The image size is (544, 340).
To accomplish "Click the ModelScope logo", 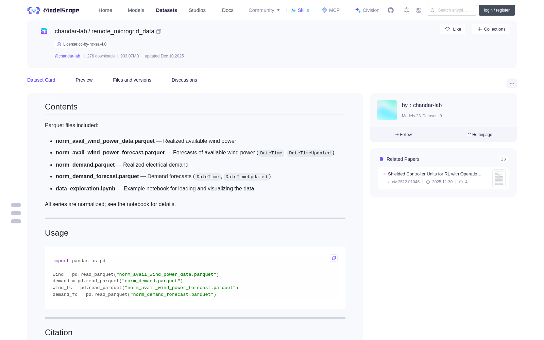I will [53, 10].
